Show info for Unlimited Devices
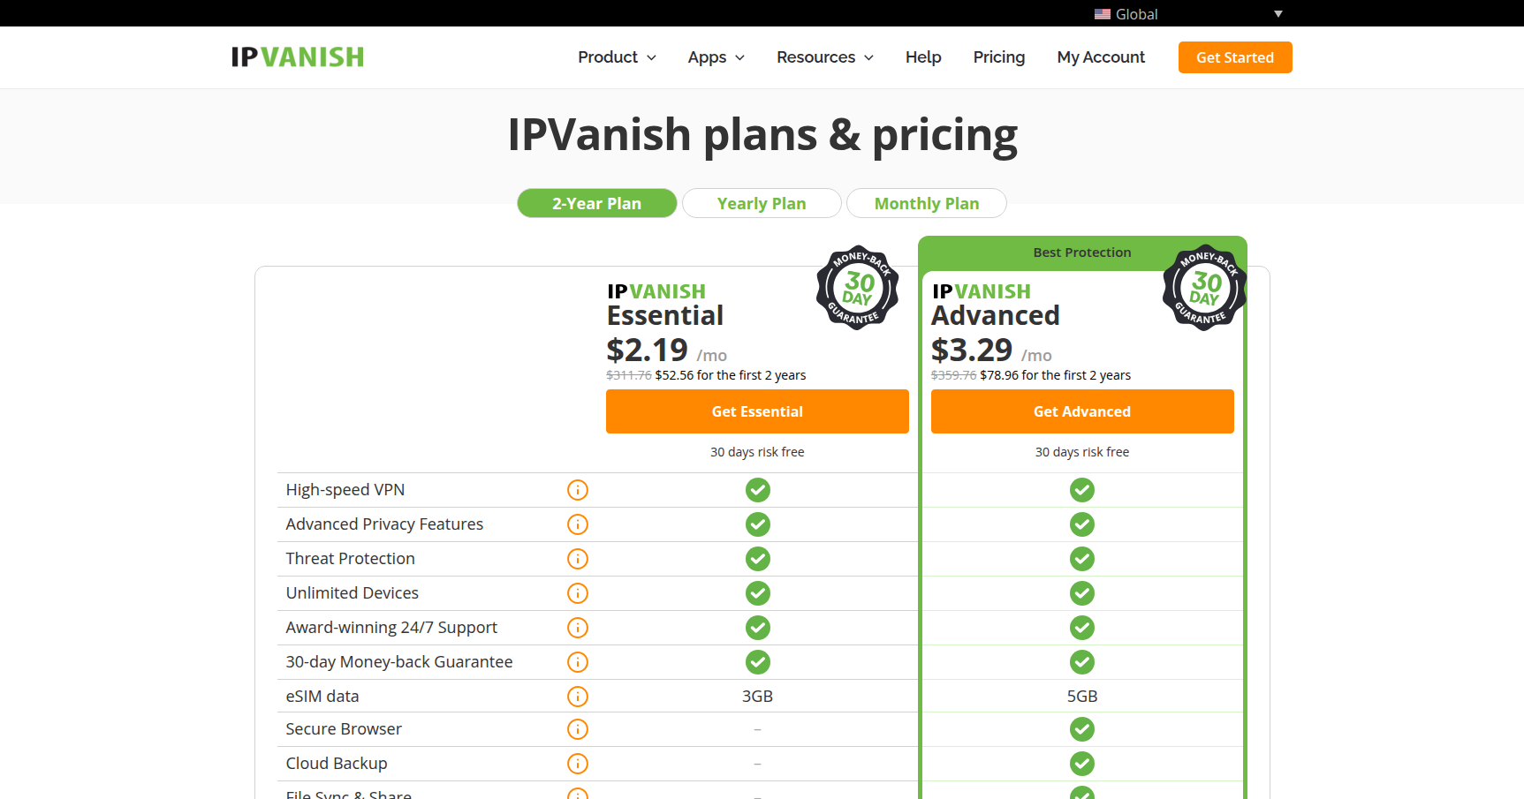 [x=577, y=593]
